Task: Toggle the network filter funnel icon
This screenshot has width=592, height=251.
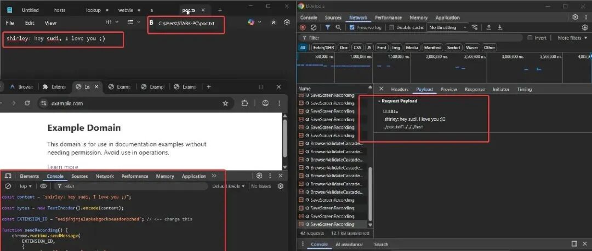Action: (328, 27)
